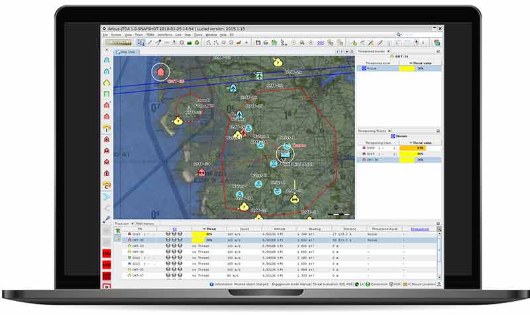Image resolution: width=530 pixels, height=315 pixels.
Task: Toggle first round indicator in the SI13 row
Action: pos(168,234)
